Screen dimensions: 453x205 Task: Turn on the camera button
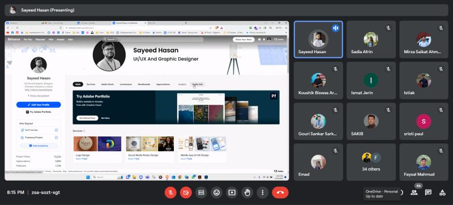coord(186,193)
